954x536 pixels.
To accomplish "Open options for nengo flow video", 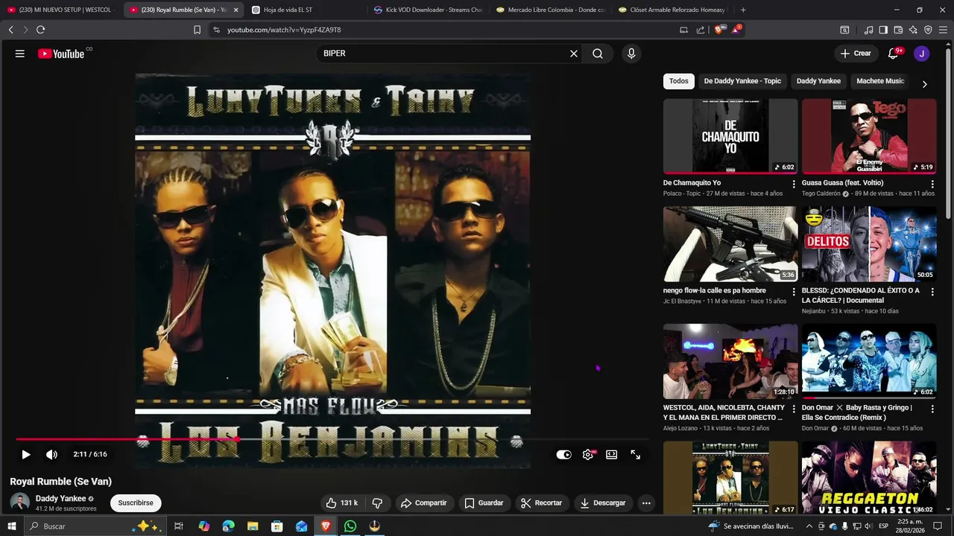I will pos(793,292).
